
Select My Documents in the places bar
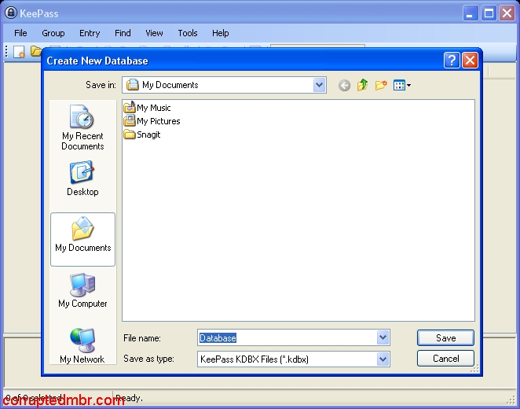coord(82,239)
